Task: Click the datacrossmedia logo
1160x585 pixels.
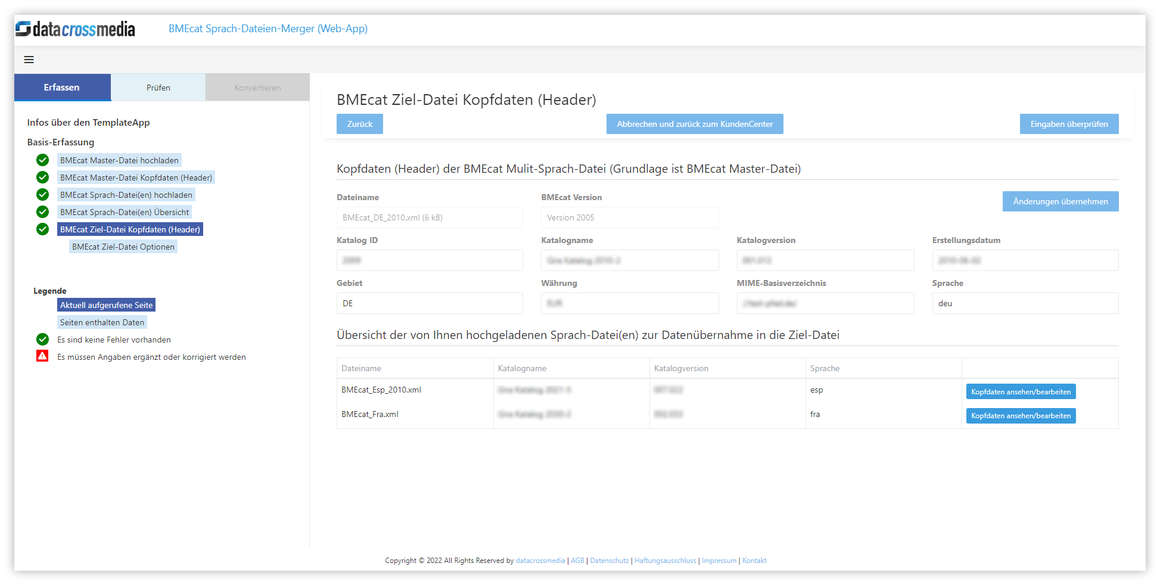Action: point(76,29)
